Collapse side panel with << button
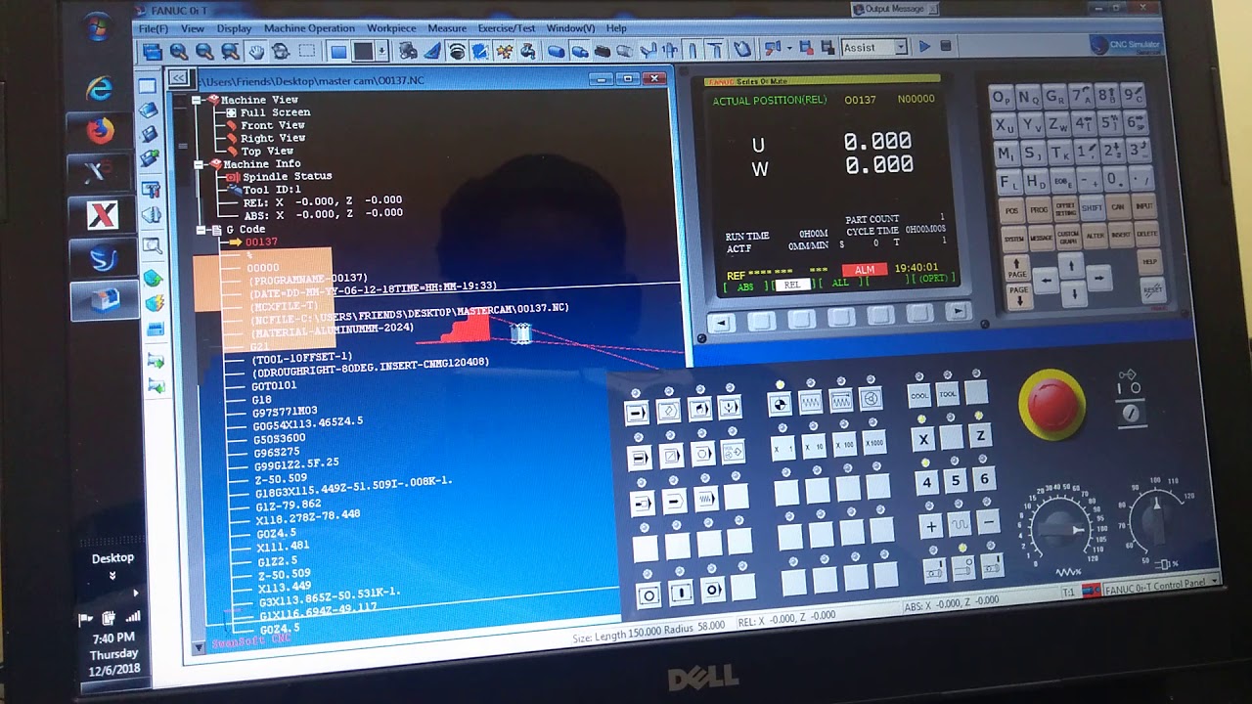The height and width of the screenshot is (704, 1252). (x=178, y=77)
